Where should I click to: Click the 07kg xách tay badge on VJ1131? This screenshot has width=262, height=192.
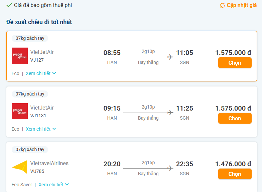coord(30,94)
